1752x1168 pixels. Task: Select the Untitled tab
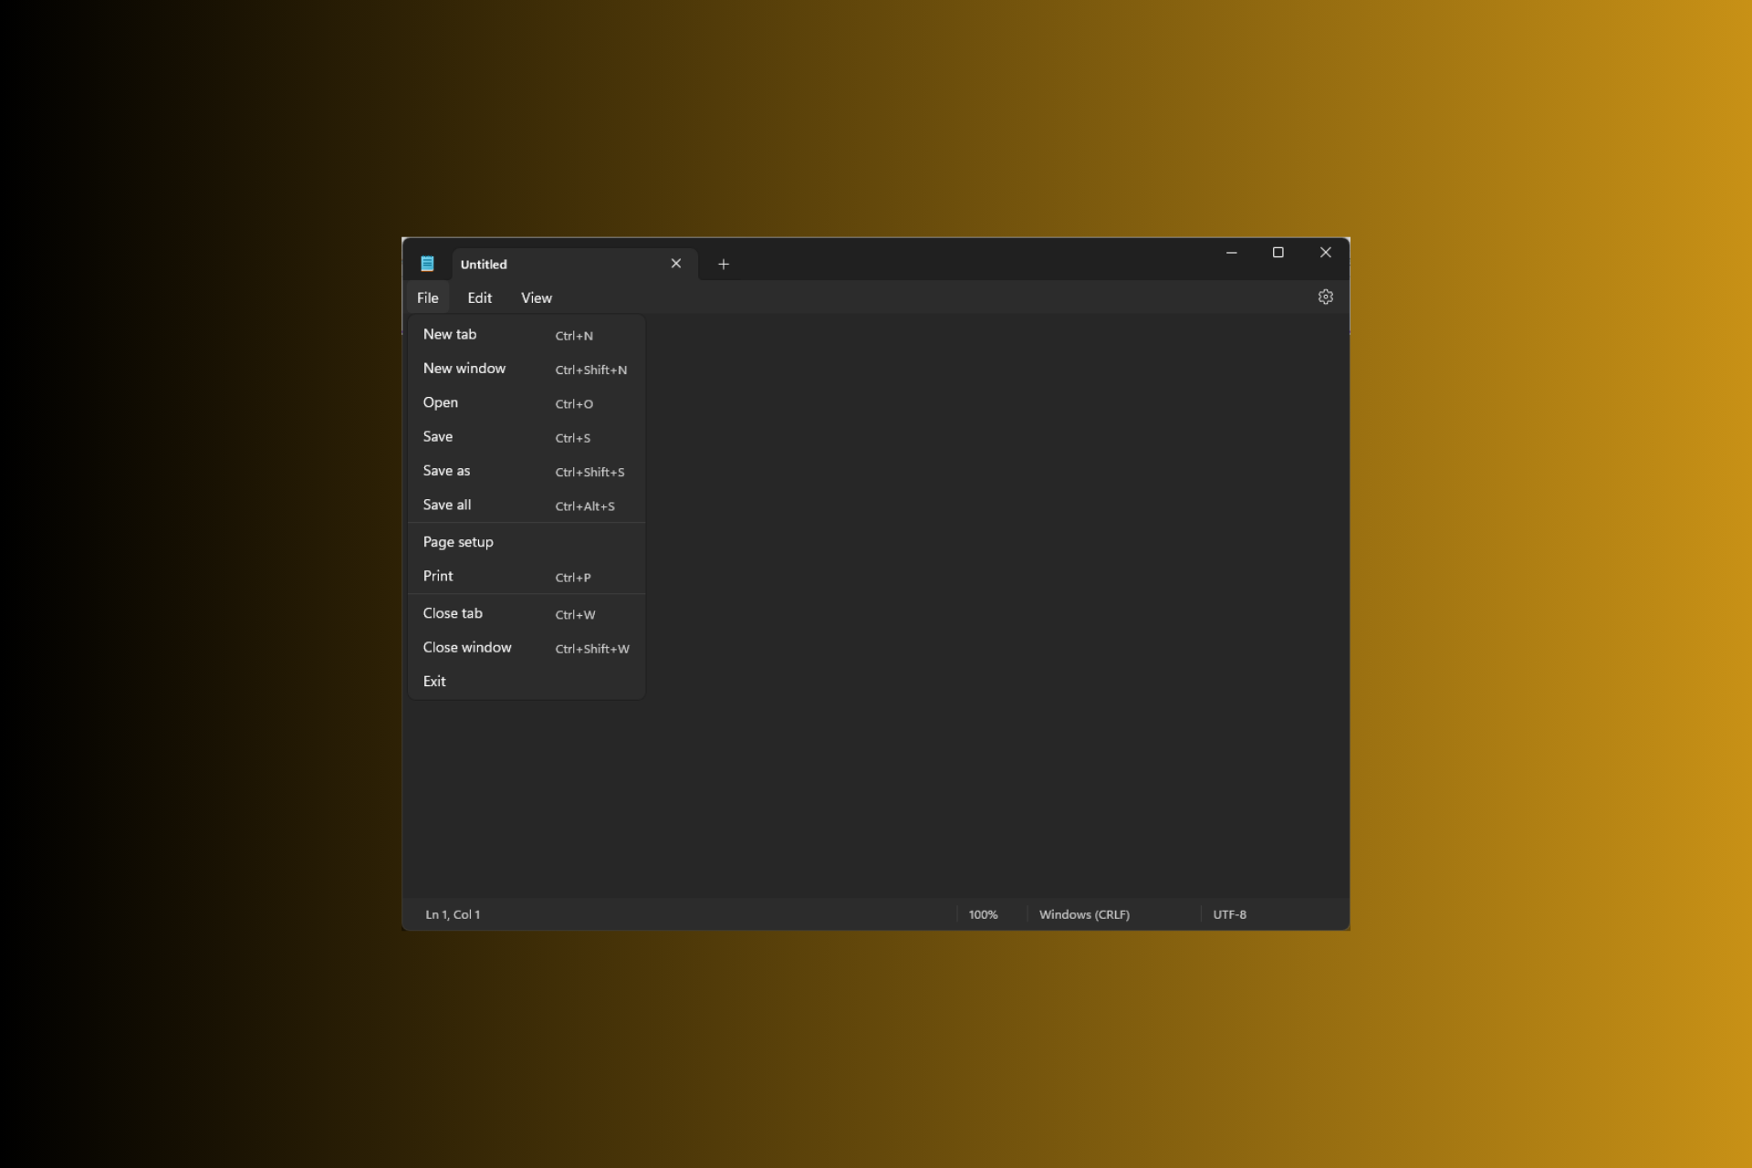click(x=547, y=264)
